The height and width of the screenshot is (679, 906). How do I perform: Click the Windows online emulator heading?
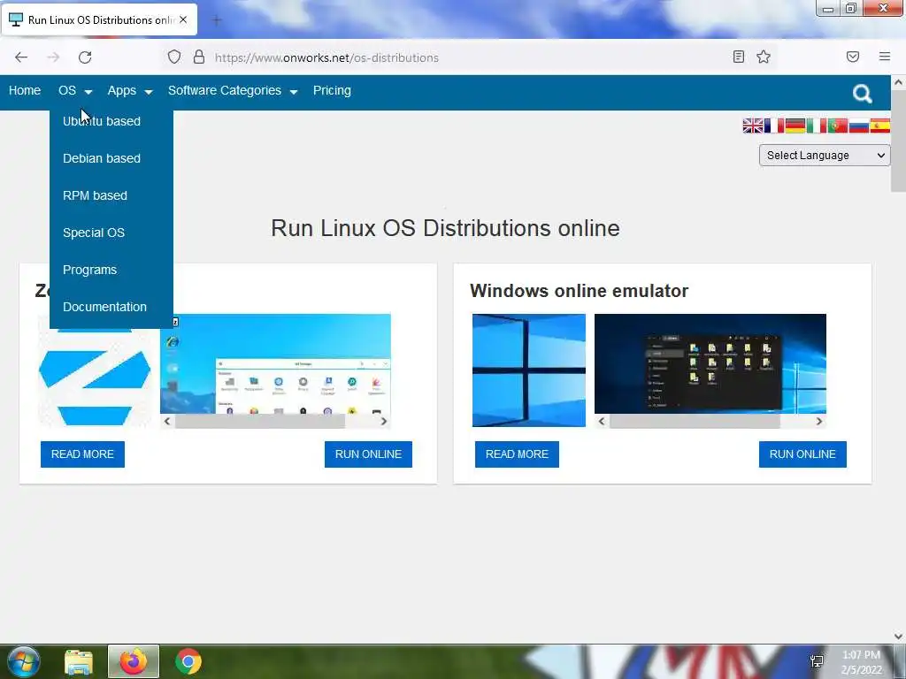click(579, 291)
